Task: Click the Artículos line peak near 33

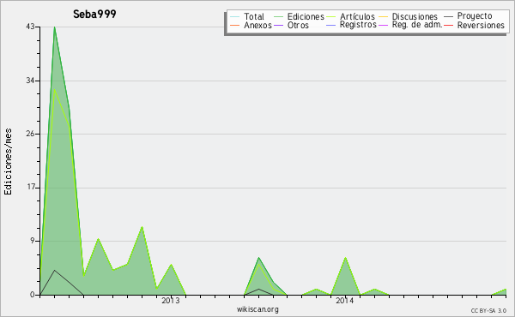Action: pos(55,89)
